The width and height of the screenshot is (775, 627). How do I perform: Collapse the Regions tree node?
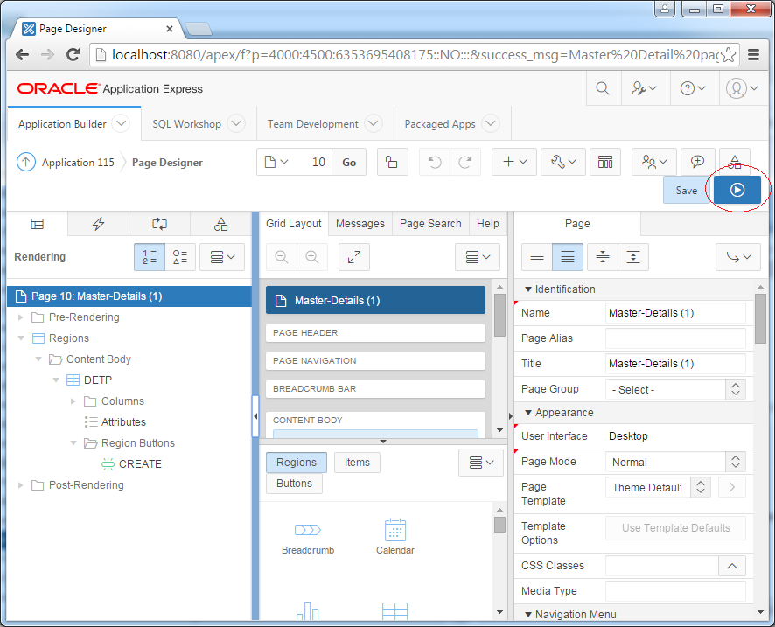tap(21, 338)
